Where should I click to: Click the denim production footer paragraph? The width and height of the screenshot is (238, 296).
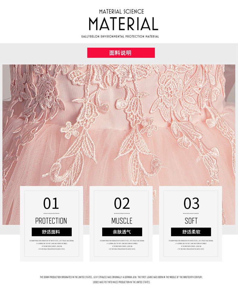click(x=121, y=280)
